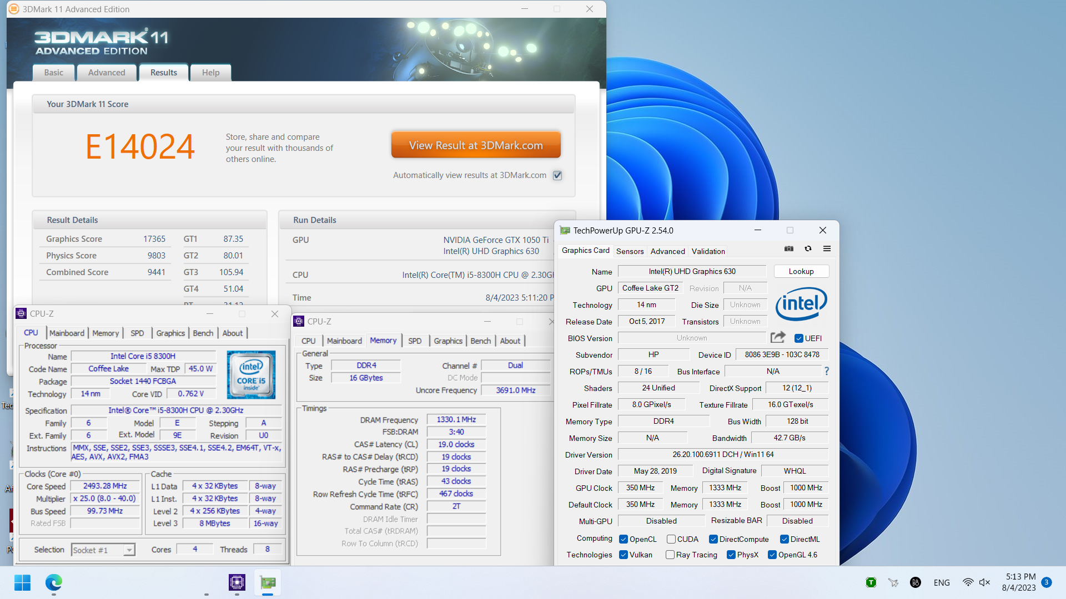Click the Bus Interface question mark icon
1066x599 pixels.
click(x=826, y=371)
